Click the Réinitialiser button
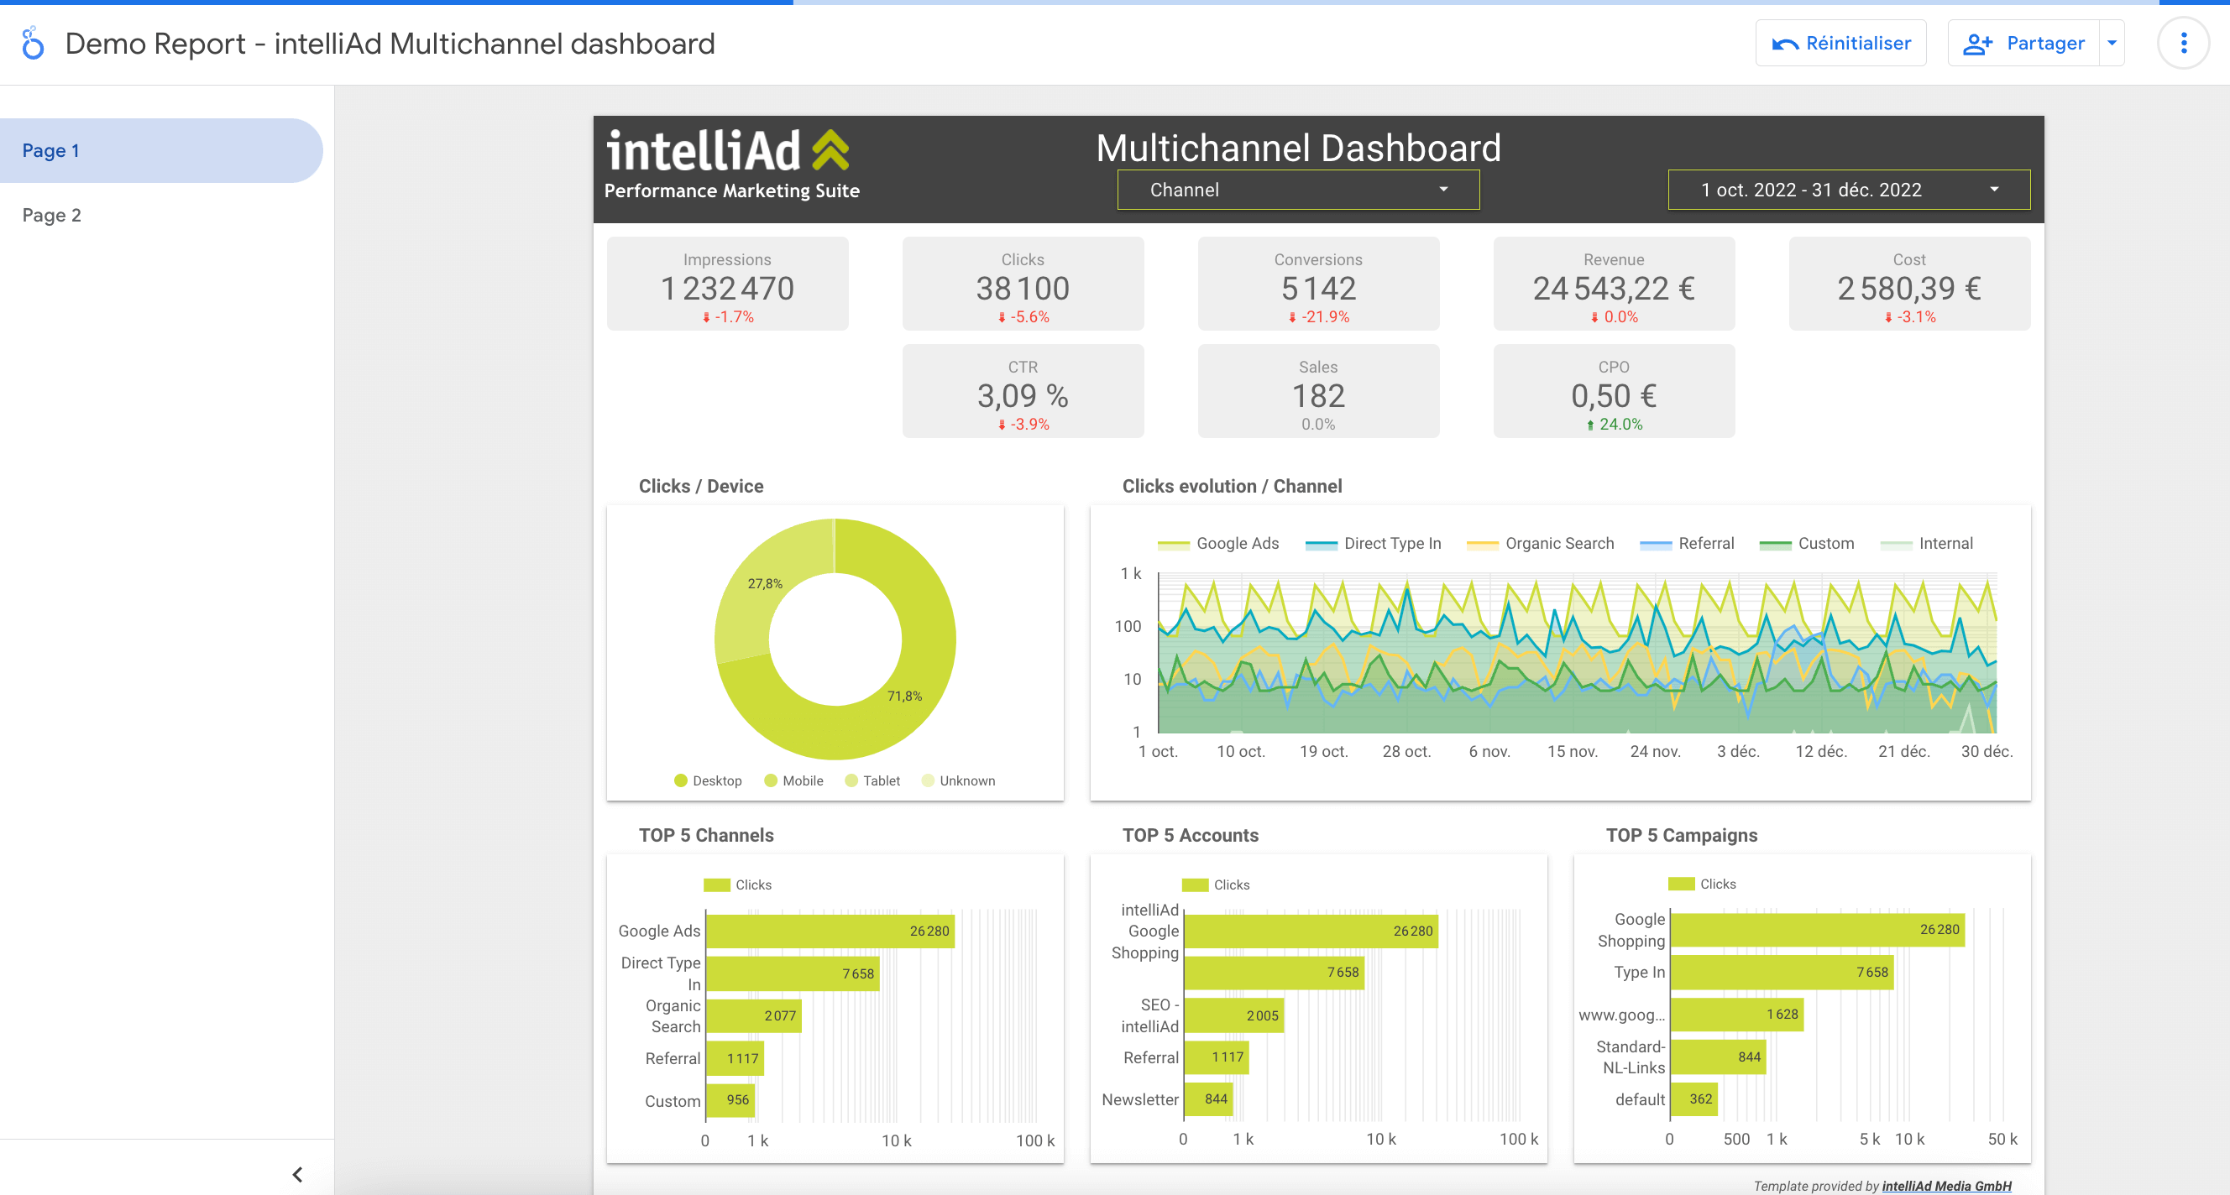2230x1195 pixels. [x=1840, y=44]
